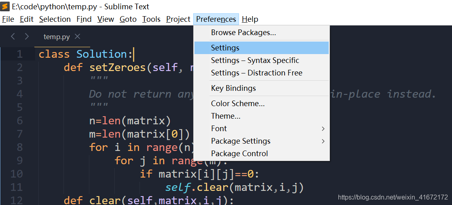Choose Browse Packages... from Preferences

click(262, 33)
